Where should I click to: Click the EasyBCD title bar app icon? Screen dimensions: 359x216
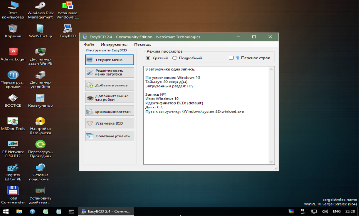click(85, 37)
